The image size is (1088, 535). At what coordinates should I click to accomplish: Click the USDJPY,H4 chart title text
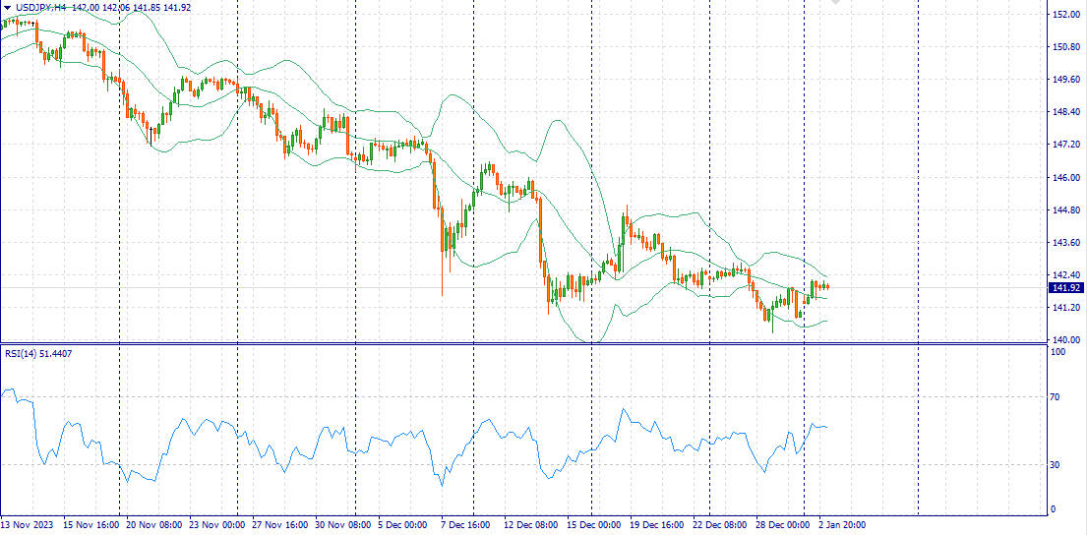[41, 8]
